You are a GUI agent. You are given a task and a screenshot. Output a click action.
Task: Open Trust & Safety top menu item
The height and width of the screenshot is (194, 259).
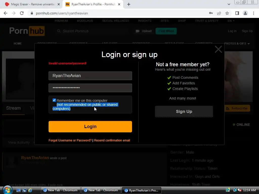point(207,21)
